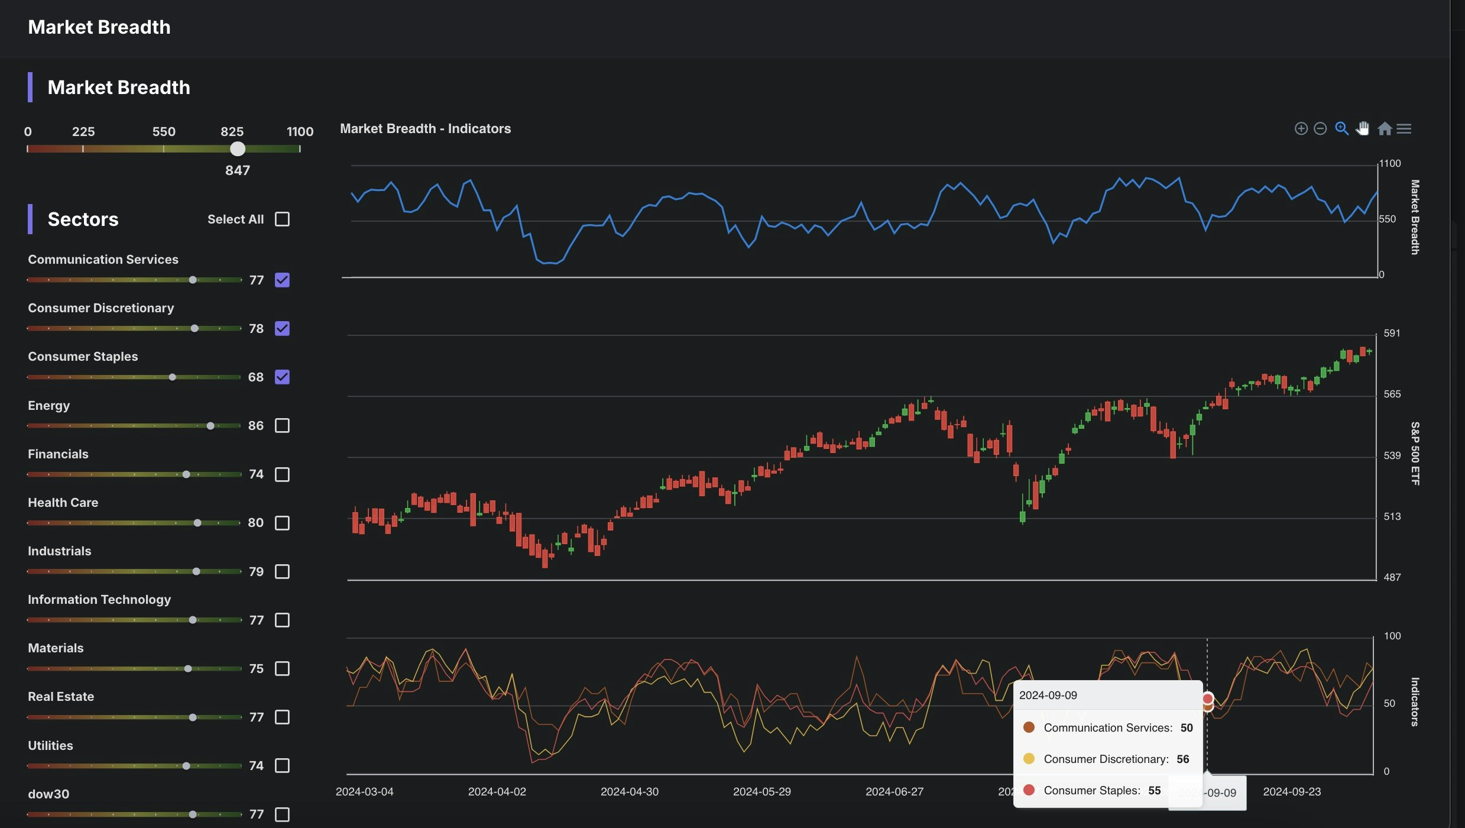Click the red Consumer Staples marker on indicator chart
Viewport: 1465px width, 828px height.
pos(1208,698)
